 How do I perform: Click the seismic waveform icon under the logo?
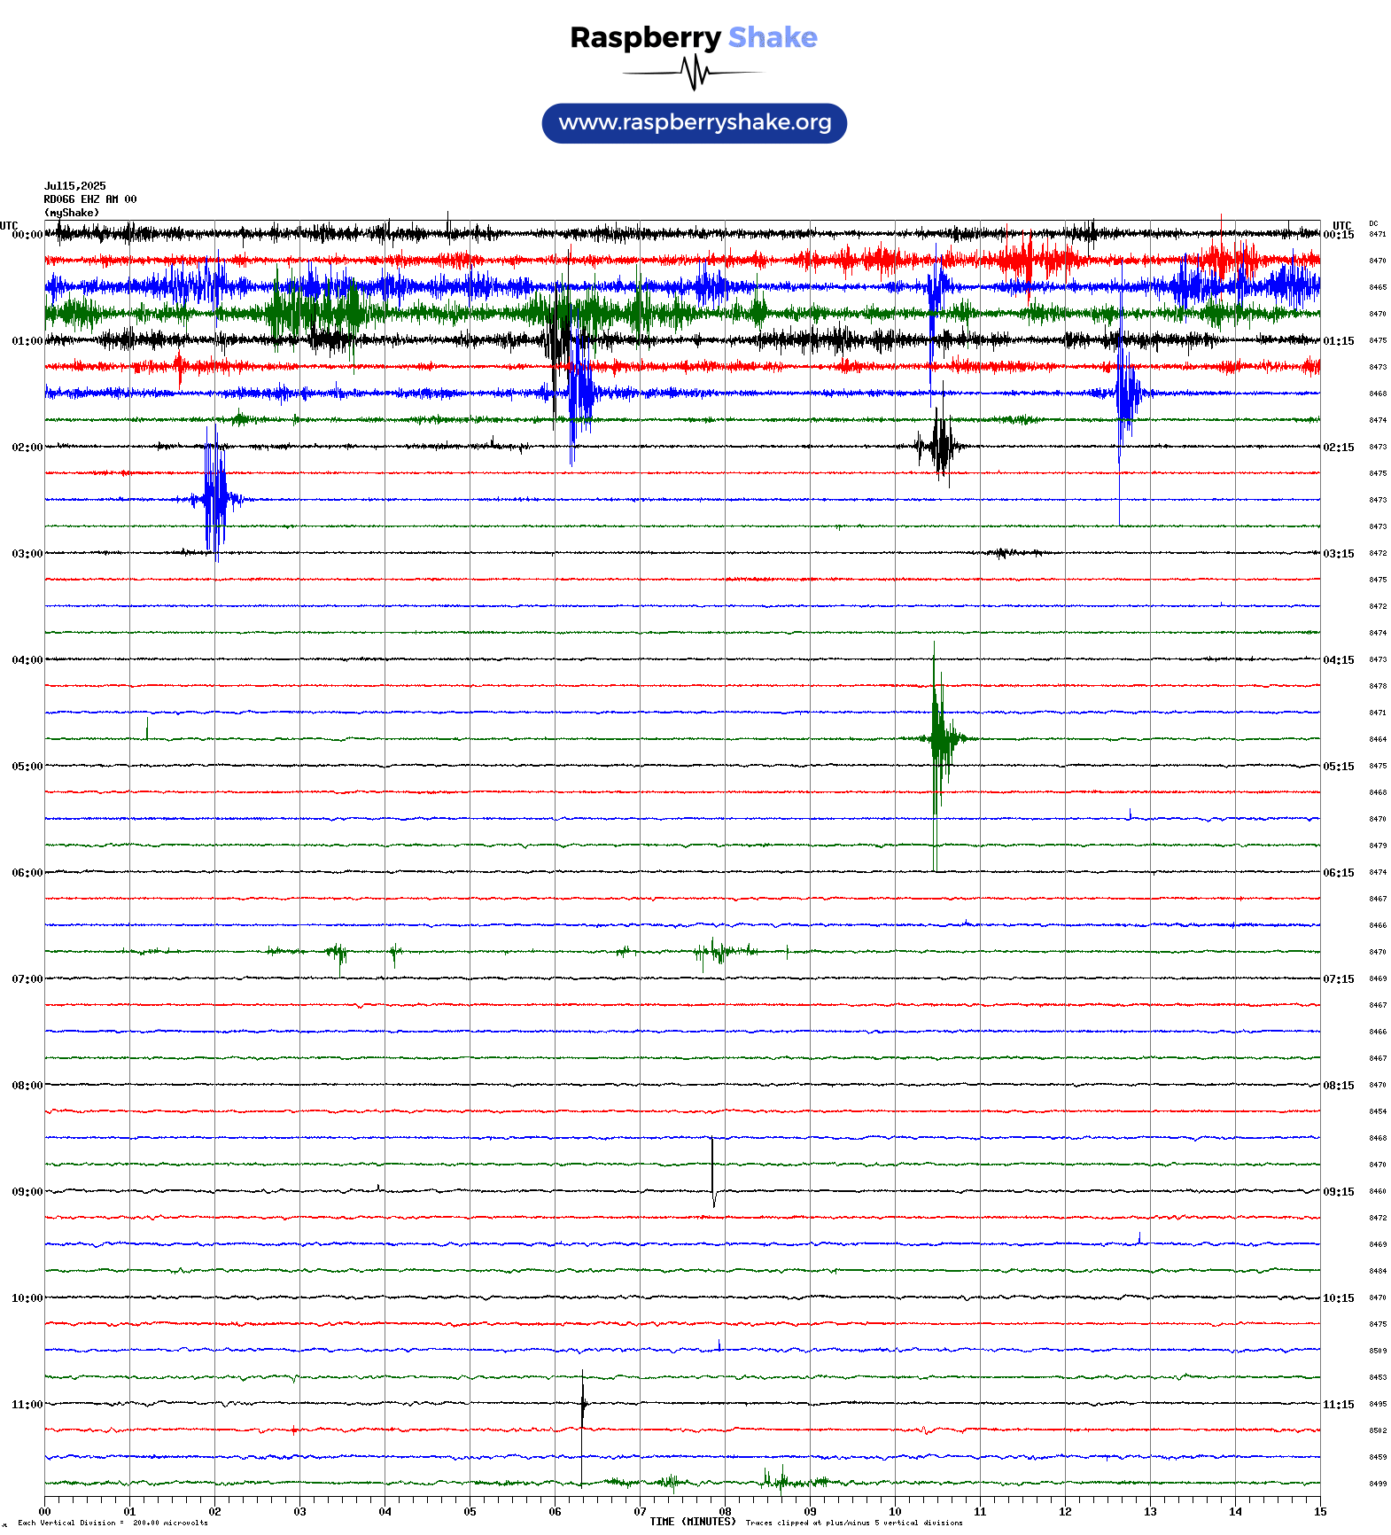coord(694,73)
